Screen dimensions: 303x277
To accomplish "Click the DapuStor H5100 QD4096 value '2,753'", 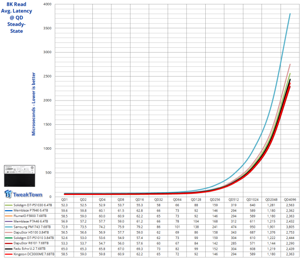I will (290, 233).
